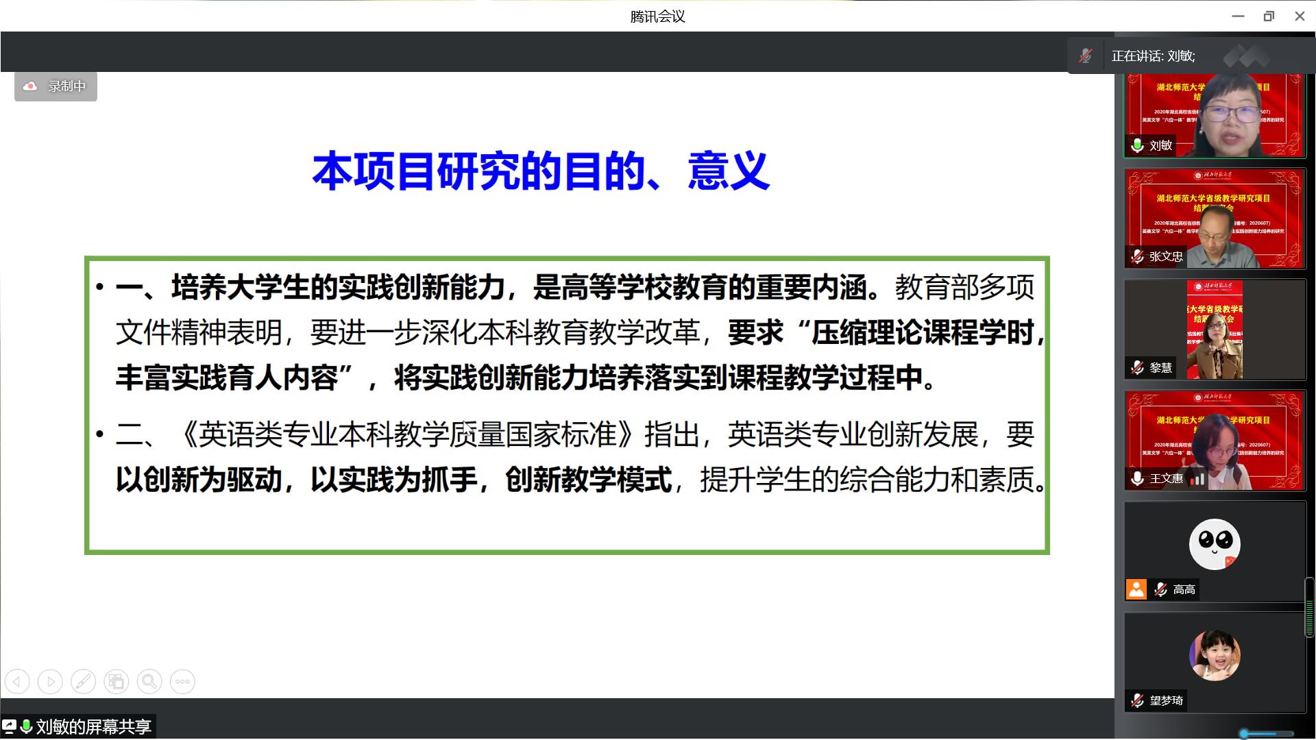1316x740 pixels.
Task: Click the orange host badge beside 高高
Action: point(1136,589)
